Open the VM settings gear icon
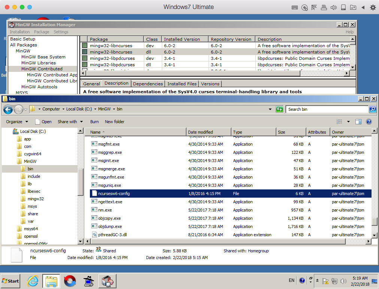Image resolution: width=379 pixels, height=289 pixels. (373, 7)
